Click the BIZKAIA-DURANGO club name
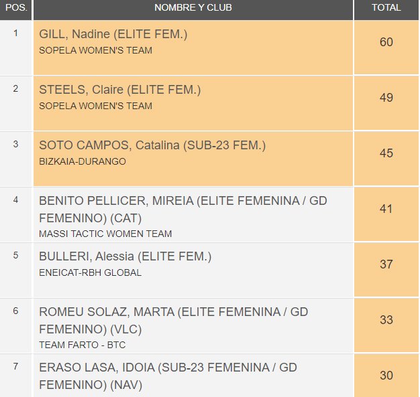This screenshot has width=420, height=397. click(83, 161)
